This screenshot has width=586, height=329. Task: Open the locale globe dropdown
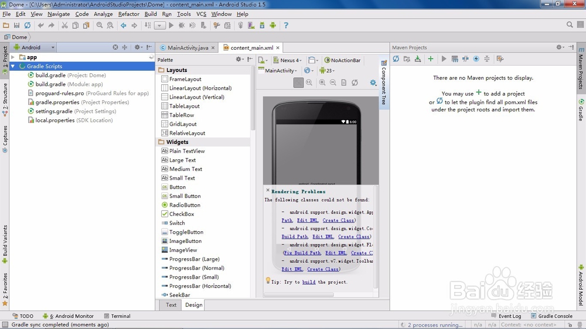(x=309, y=71)
